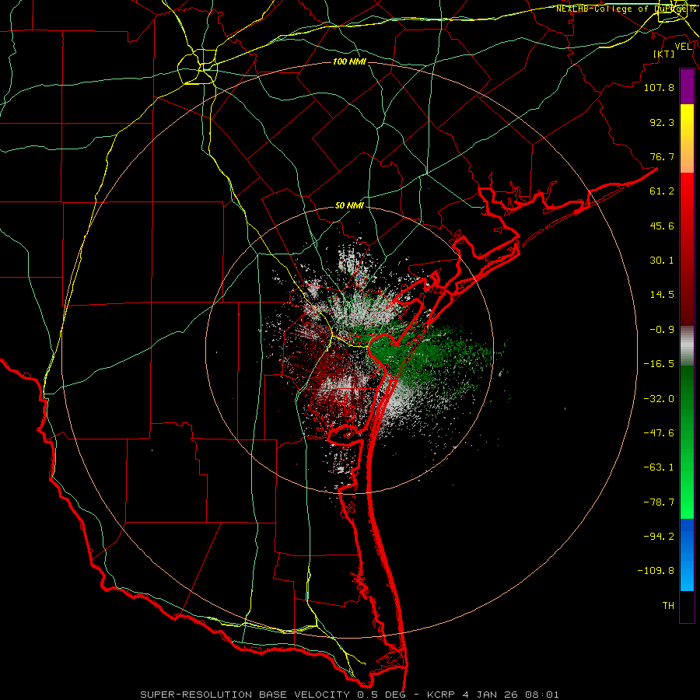This screenshot has height=700, width=700.
Task: Click the 30.1 legend value
Action: point(662,261)
